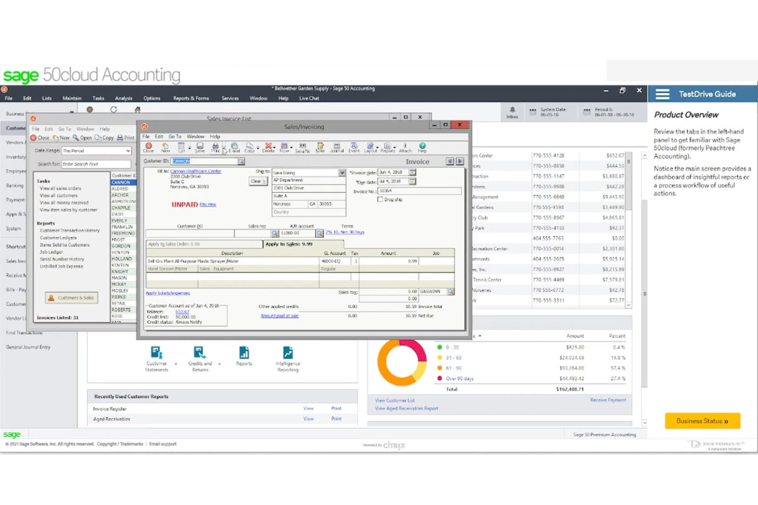The image size is (758, 505).
Task: Open the Row dropdown arrow
Action: 291,148
